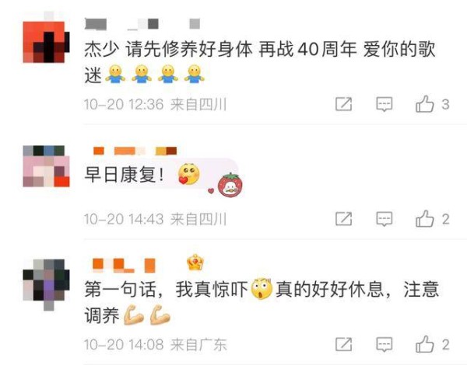Tap the like count 3 on first comment

(445, 105)
